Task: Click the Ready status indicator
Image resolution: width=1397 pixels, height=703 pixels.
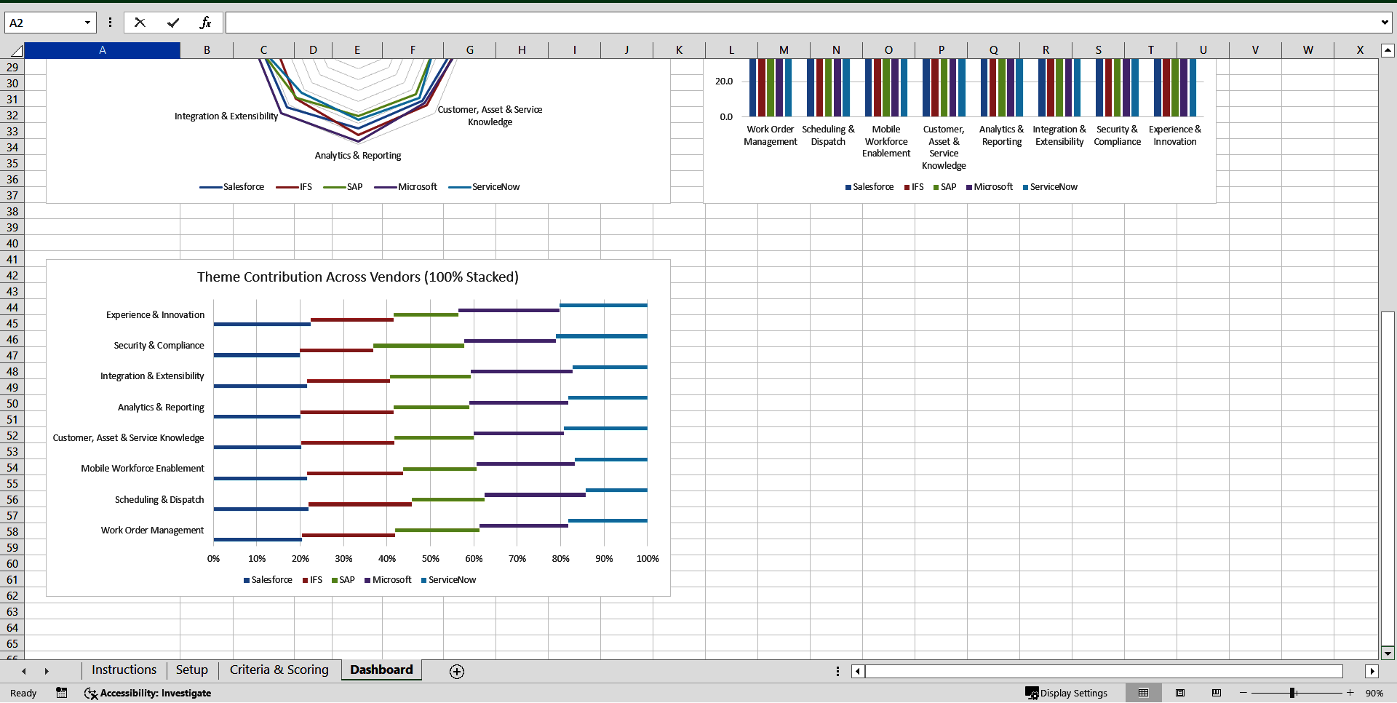Action: (x=23, y=693)
